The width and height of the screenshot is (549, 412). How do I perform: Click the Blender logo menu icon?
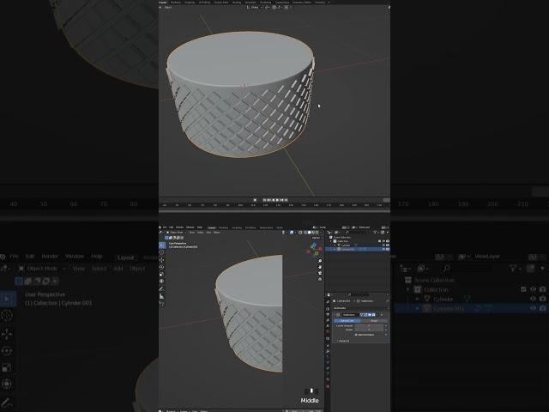(160, 227)
